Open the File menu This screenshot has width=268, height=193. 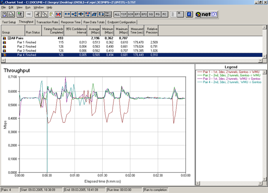[x=4, y=8]
